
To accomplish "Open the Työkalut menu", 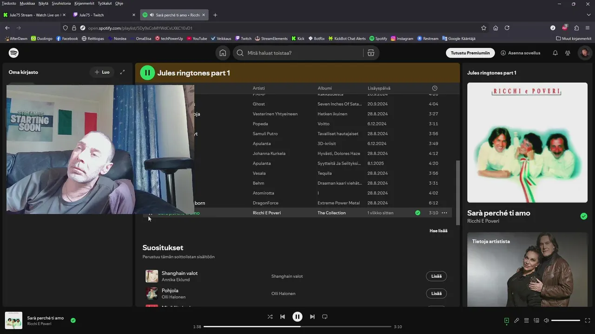I will coord(105,3).
